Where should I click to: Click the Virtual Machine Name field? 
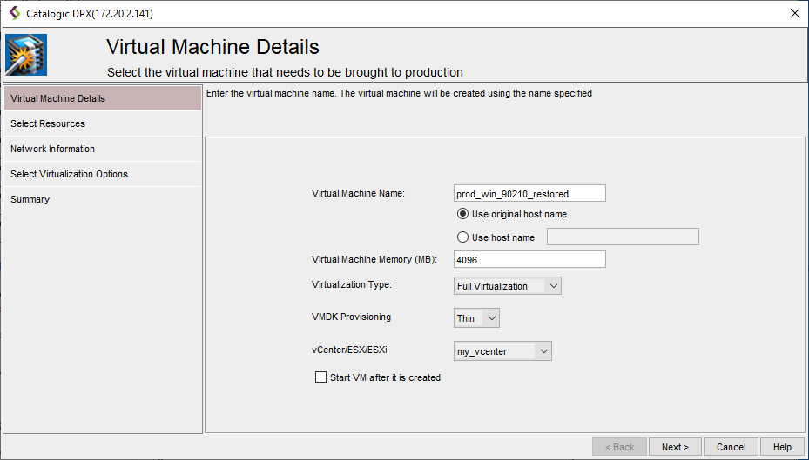529,194
